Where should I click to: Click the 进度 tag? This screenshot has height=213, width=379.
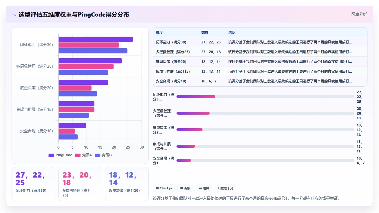pyautogui.click(x=204, y=188)
